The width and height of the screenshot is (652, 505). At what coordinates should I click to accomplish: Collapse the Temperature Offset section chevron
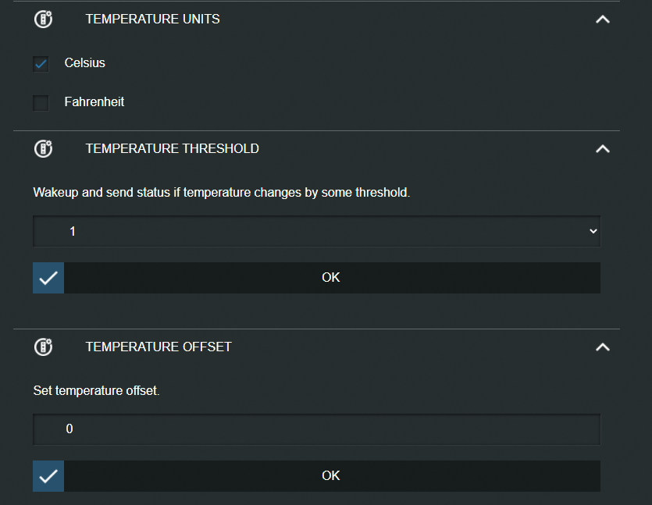[x=603, y=347]
